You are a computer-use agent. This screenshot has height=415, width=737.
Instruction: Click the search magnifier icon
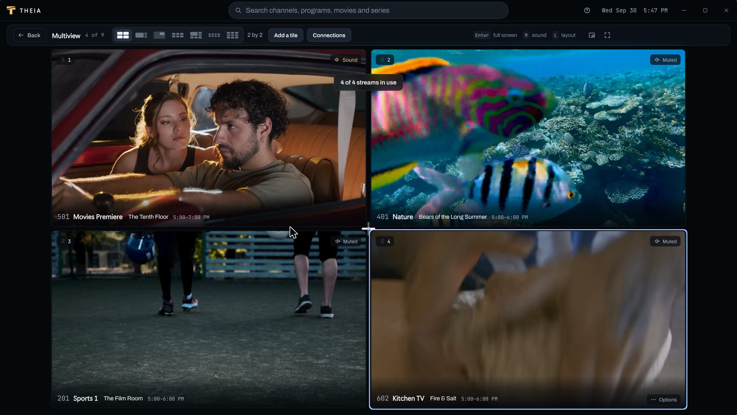pos(238,10)
